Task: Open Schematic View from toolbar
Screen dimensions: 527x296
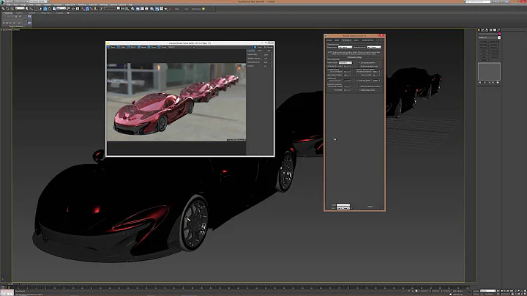Action: point(146,9)
